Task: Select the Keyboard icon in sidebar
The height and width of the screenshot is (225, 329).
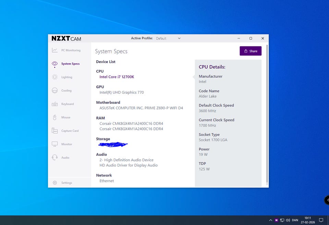Action: pos(54,104)
